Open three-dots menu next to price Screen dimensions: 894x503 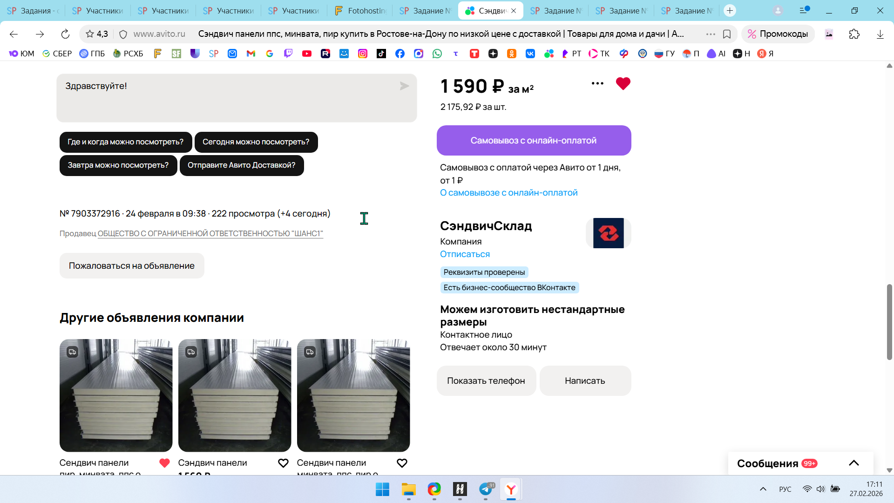[x=597, y=83]
